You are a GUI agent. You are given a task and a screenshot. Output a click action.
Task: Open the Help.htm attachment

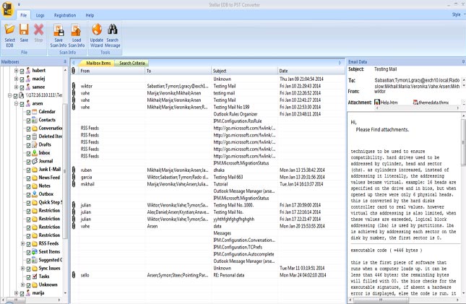point(386,103)
